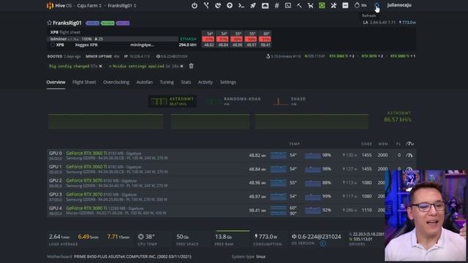Click the trash icon to clear messages
Screen dimensions: 468x263
[x=192, y=66]
